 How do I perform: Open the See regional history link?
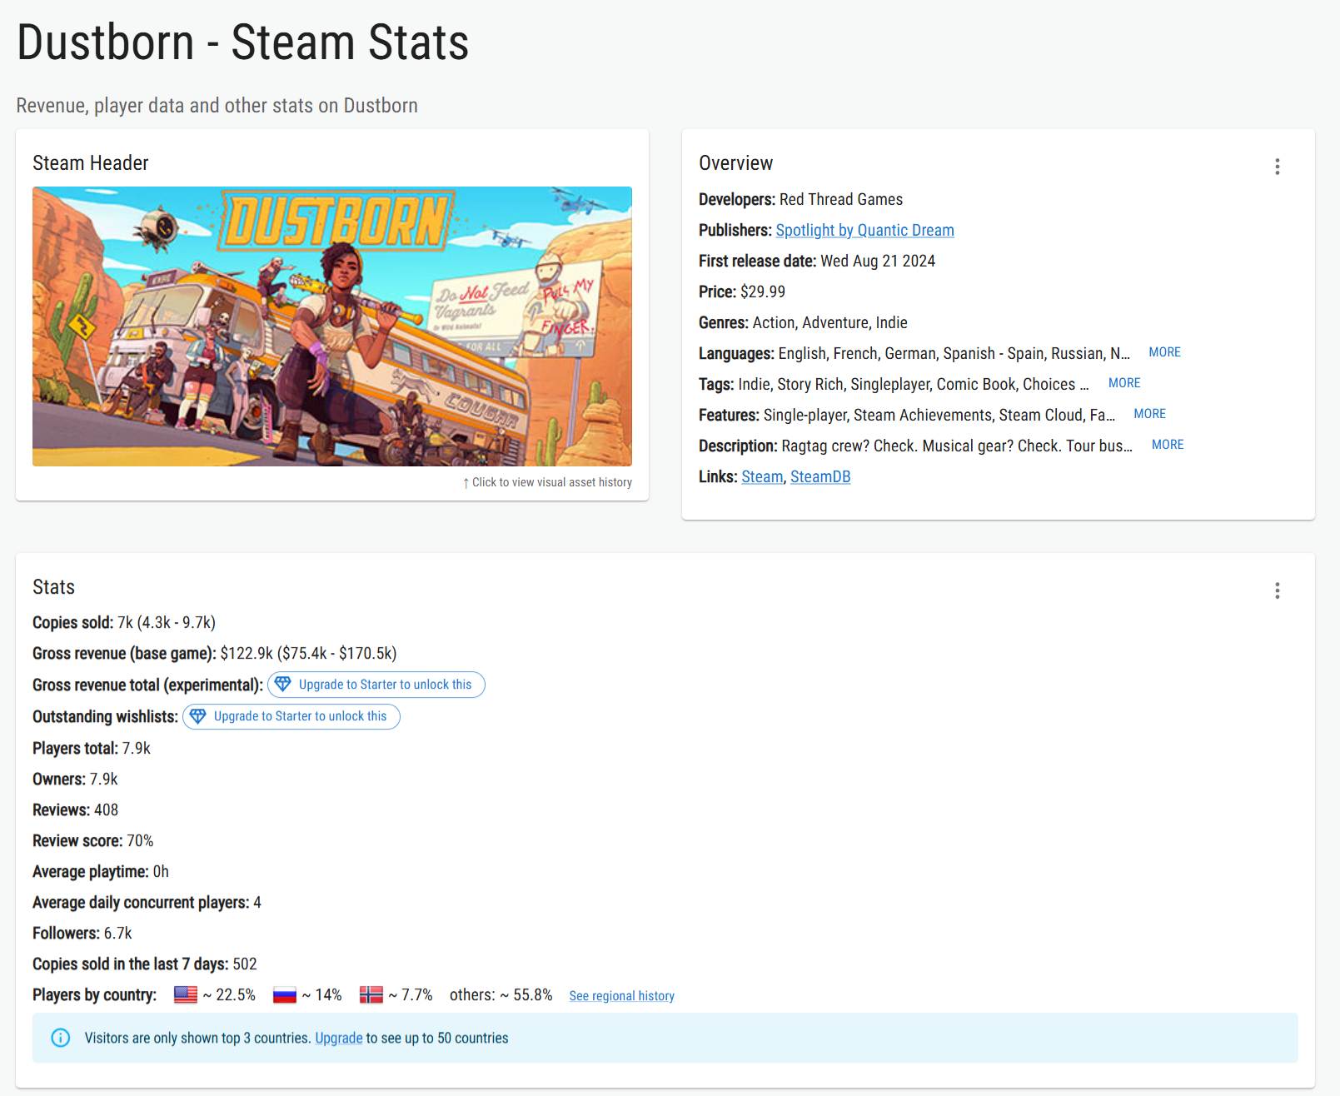pyautogui.click(x=621, y=996)
